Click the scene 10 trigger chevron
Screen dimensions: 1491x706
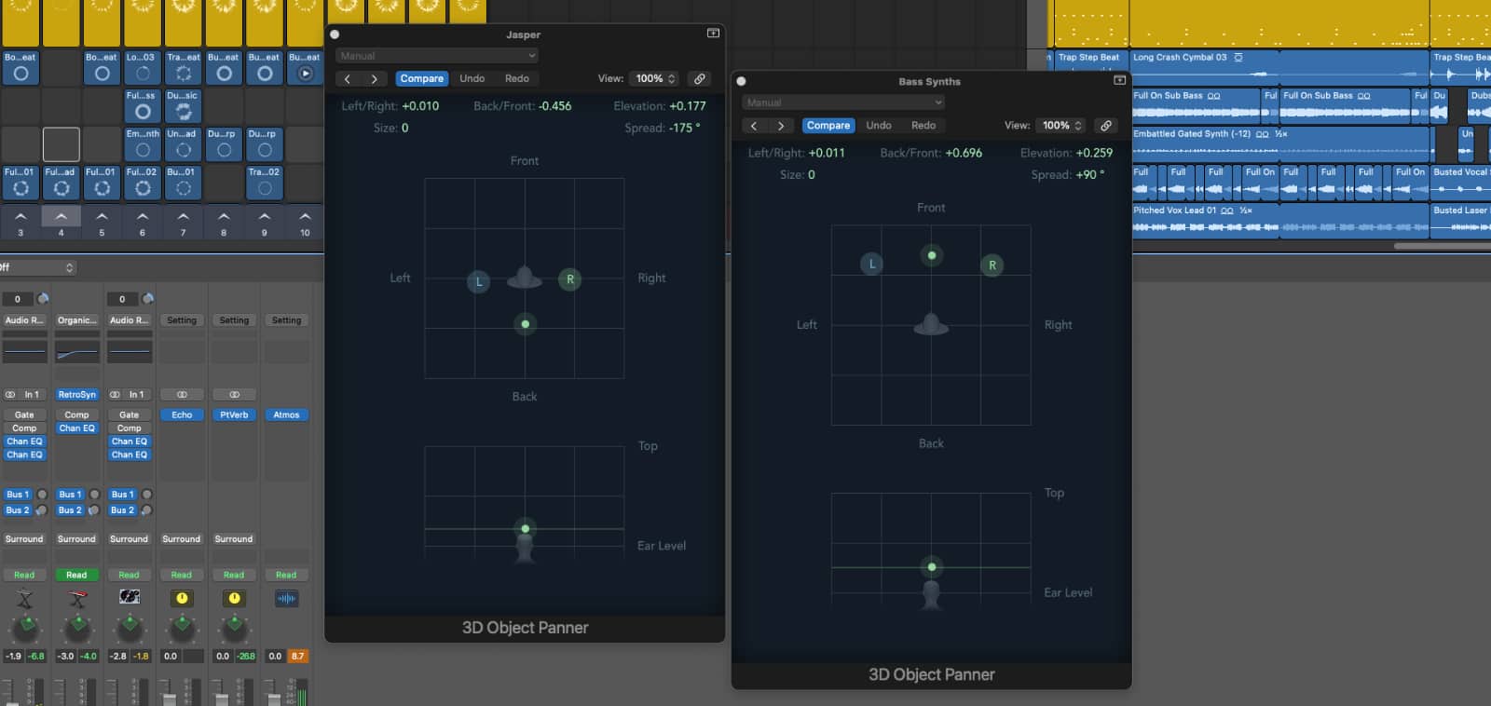(x=305, y=216)
